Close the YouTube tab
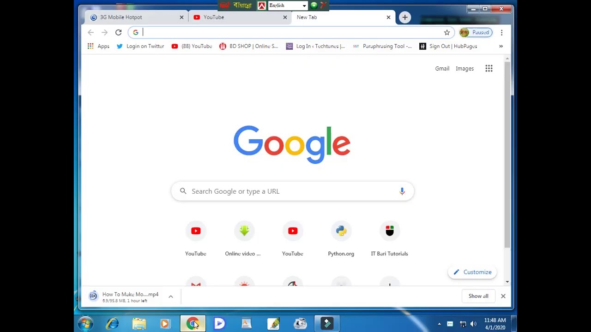The image size is (591, 332). coord(285,18)
